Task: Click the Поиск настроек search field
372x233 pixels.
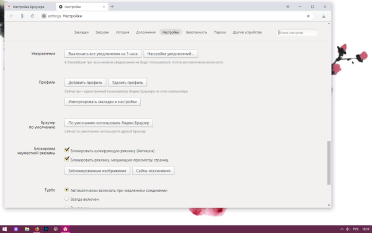Action: tap(296, 32)
